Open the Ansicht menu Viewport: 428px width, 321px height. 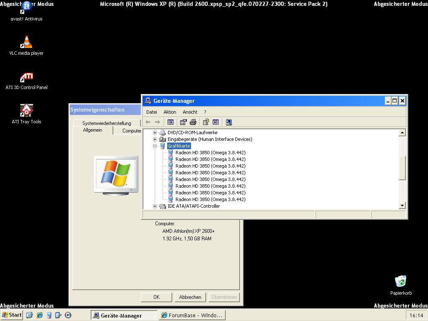coord(190,112)
